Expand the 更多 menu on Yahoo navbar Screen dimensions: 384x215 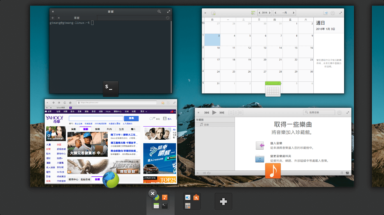(x=142, y=111)
